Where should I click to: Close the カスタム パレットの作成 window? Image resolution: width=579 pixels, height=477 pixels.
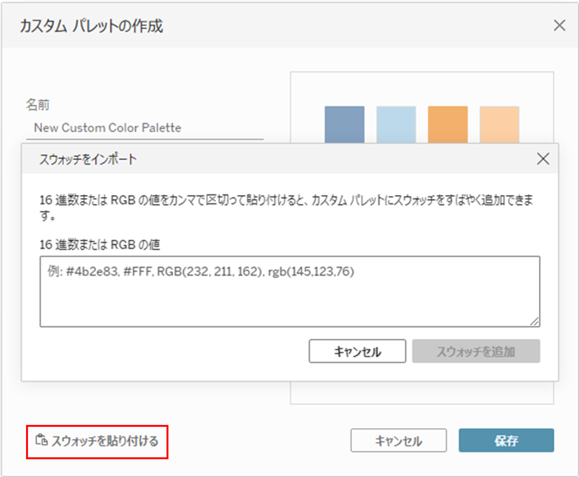click(x=559, y=25)
